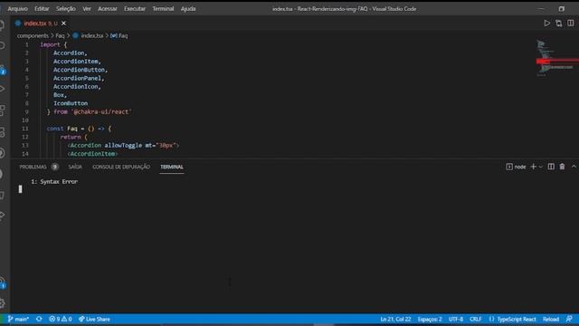579x326 pixels.
Task: Open notifications icon at status bar end
Action: point(569,319)
